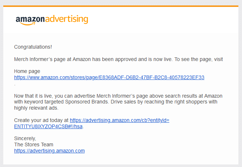
Task: Open the https://advertising.amazon.com signature link
Action: click(x=49, y=151)
